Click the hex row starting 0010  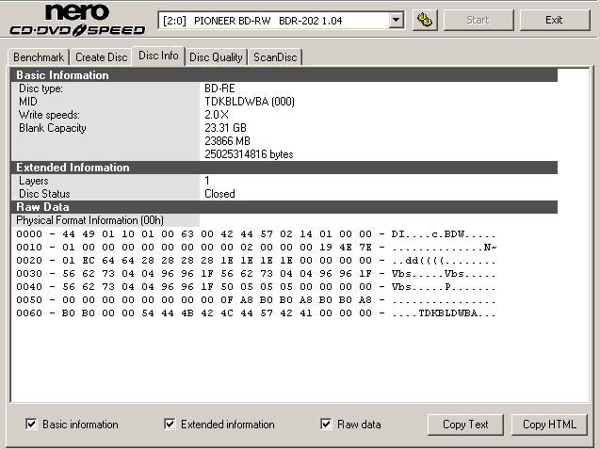click(256, 248)
